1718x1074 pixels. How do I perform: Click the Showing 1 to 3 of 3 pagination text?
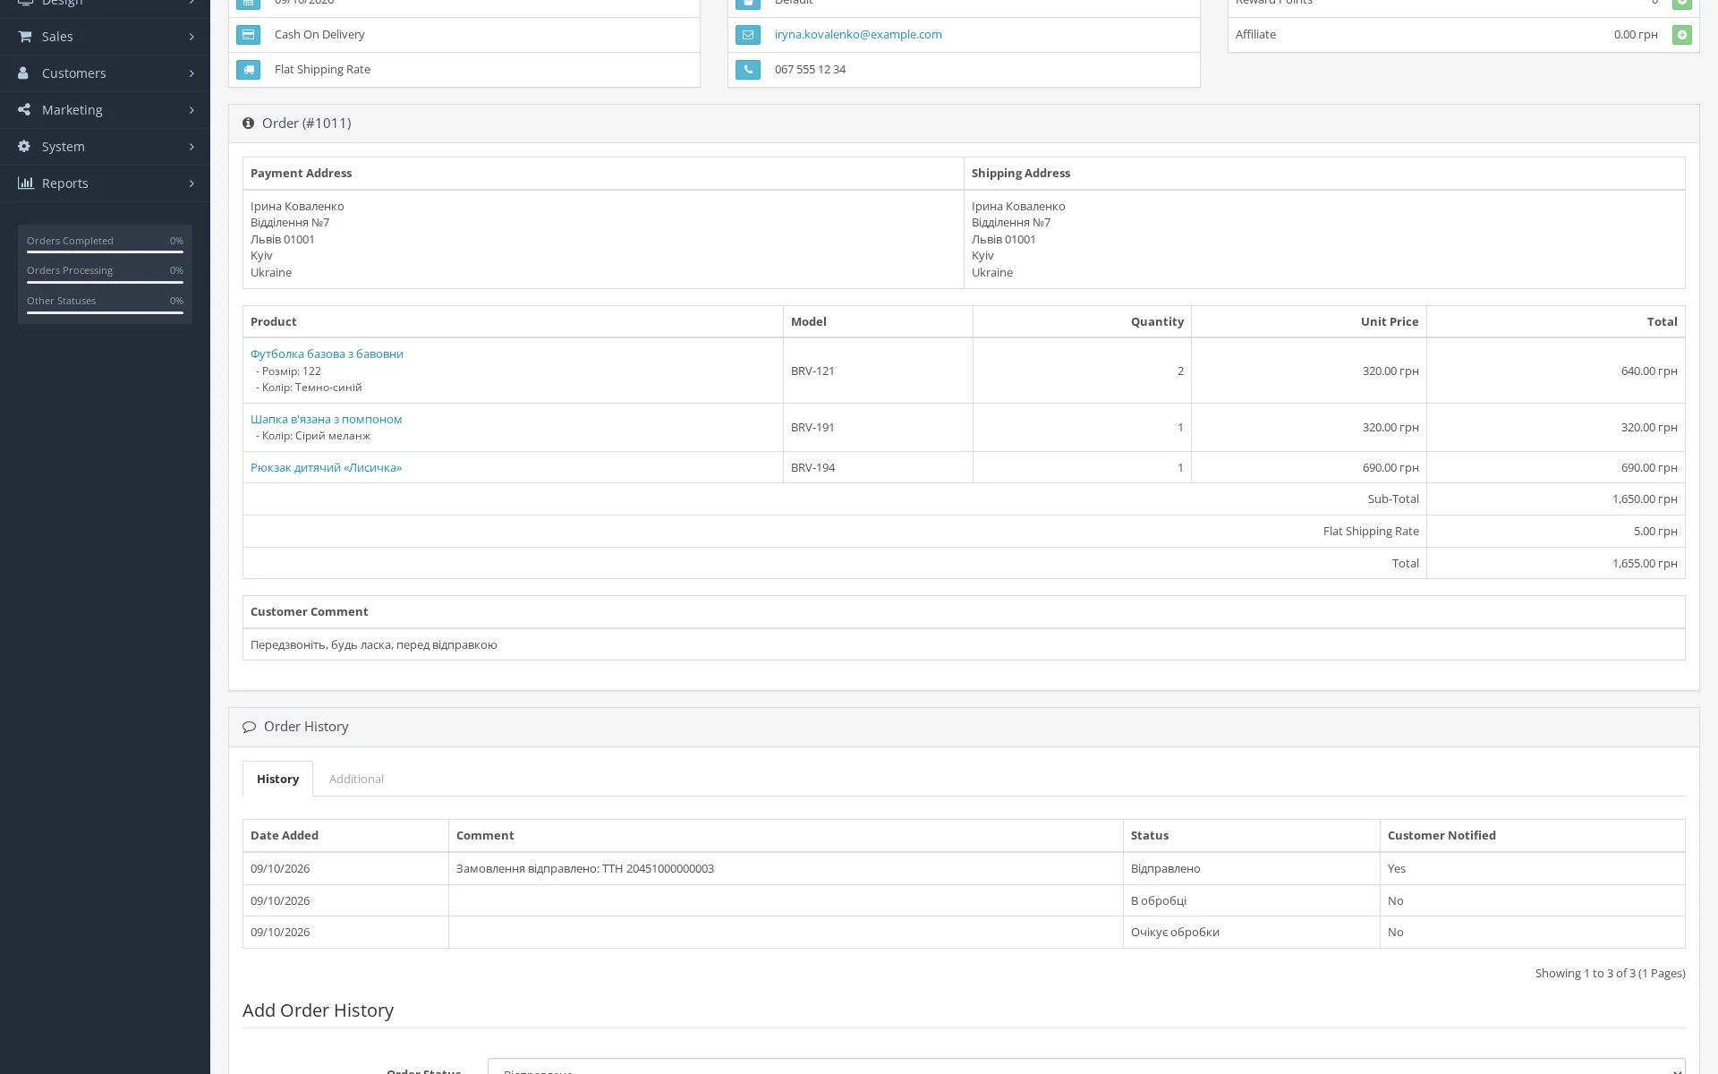pos(1610,974)
